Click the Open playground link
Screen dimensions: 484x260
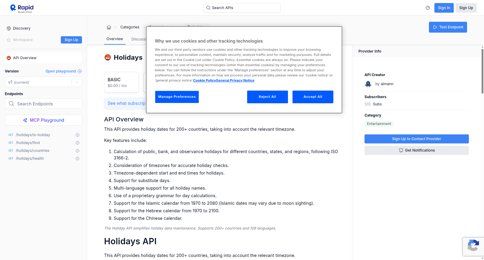[x=64, y=71]
